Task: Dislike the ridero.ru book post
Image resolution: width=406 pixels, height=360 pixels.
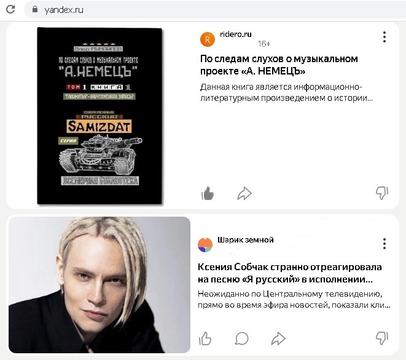Action: coord(382,193)
